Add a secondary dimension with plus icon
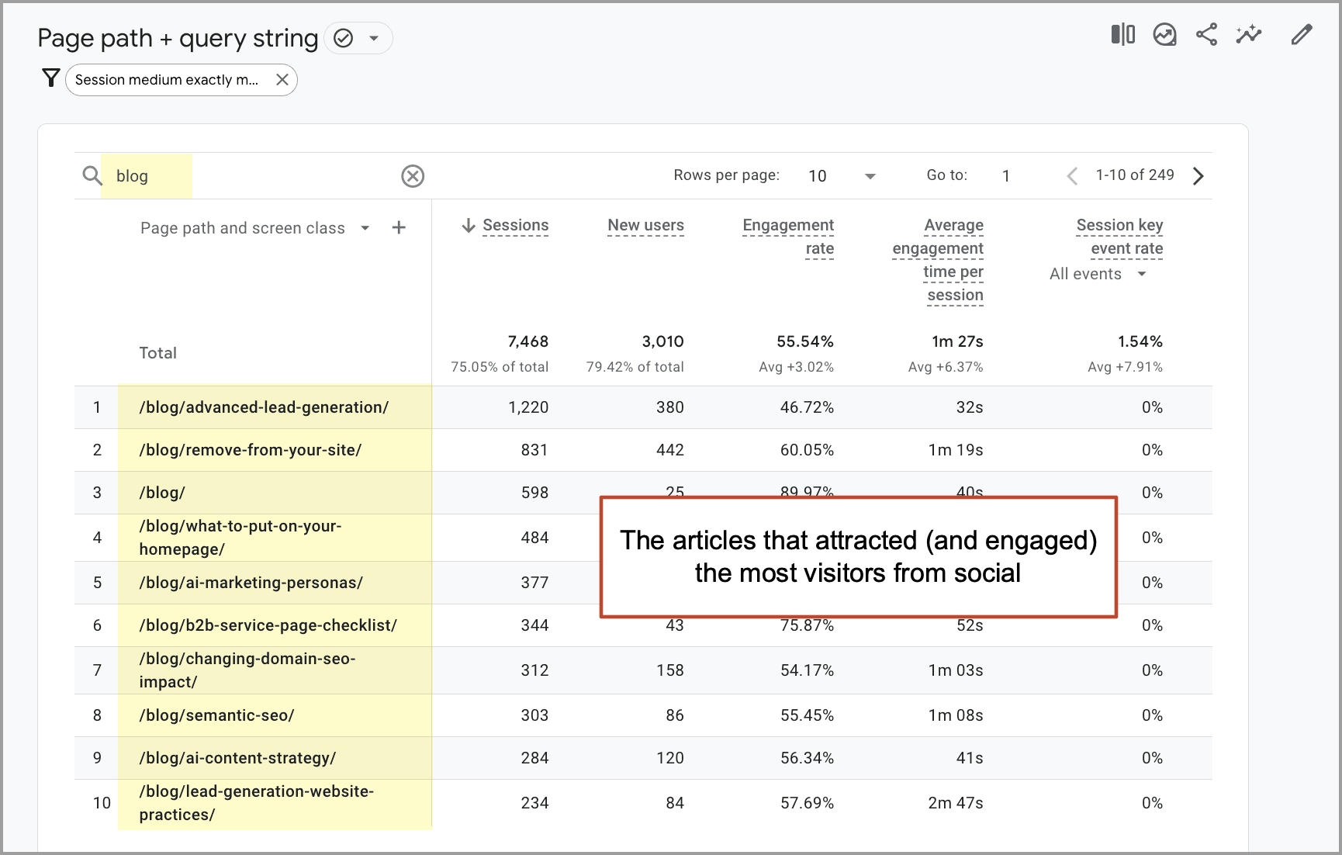Image resolution: width=1342 pixels, height=855 pixels. point(399,227)
